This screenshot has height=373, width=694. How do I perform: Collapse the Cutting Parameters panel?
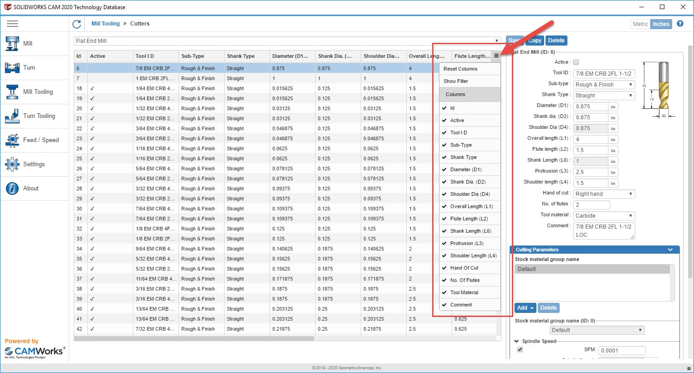tap(670, 250)
